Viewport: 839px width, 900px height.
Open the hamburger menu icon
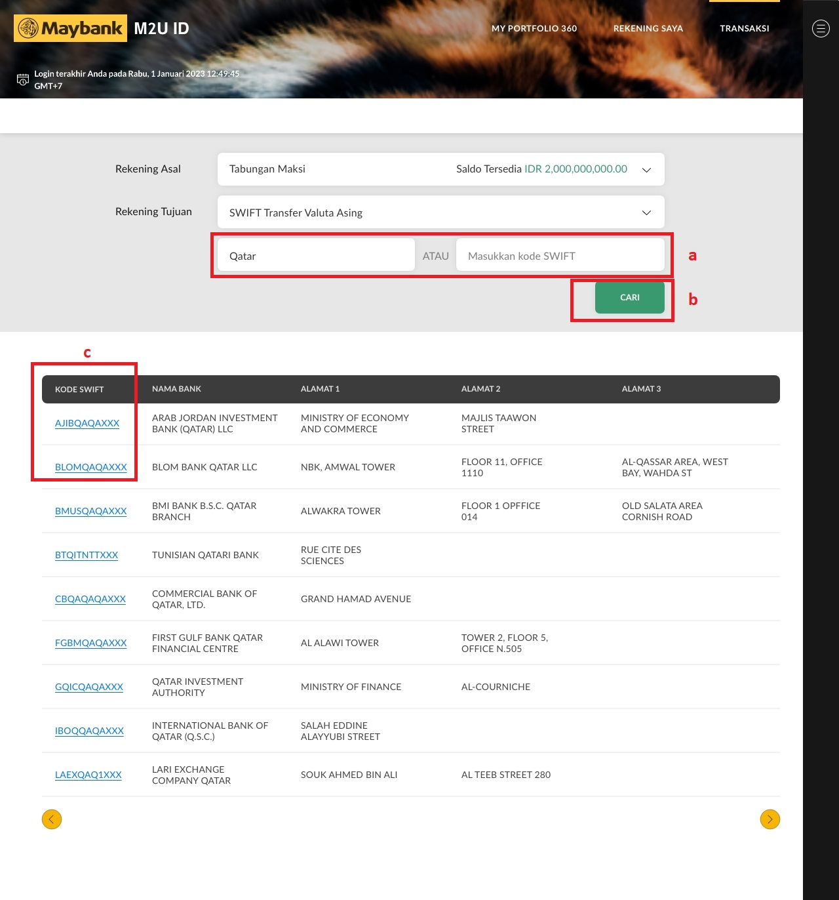(x=821, y=28)
